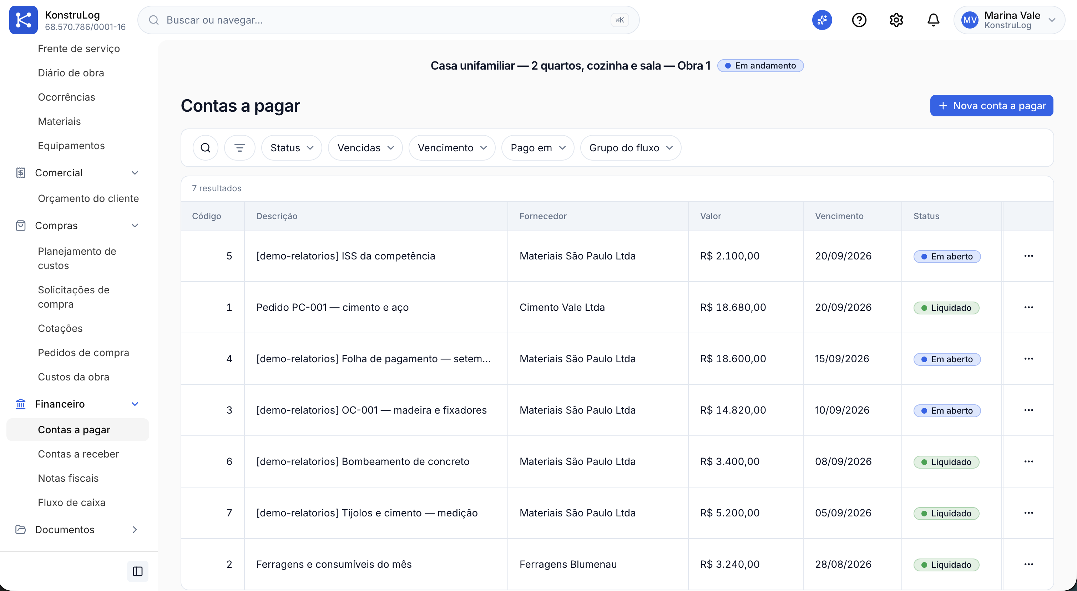The height and width of the screenshot is (591, 1077).
Task: Click the KonstruLog logo icon
Action: coord(24,20)
